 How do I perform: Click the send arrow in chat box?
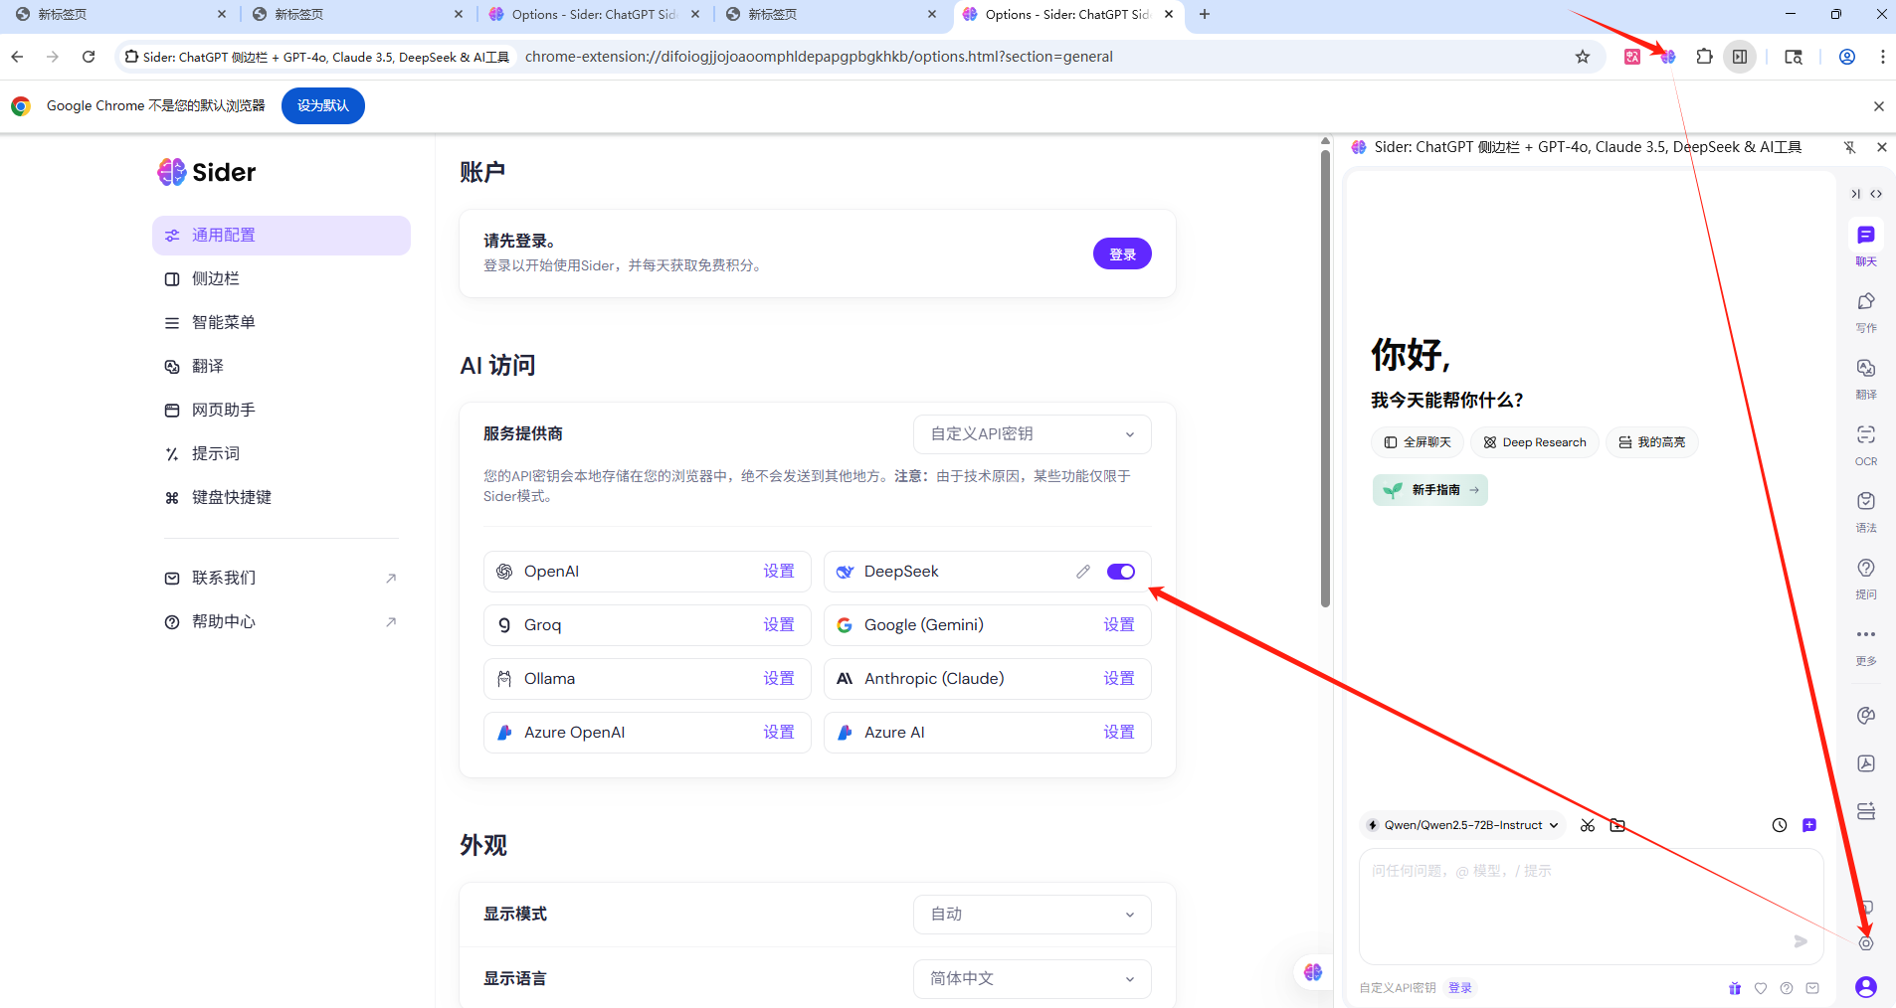pos(1801,941)
